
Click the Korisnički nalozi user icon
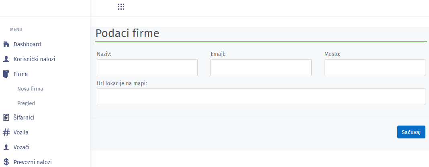coord(6,59)
